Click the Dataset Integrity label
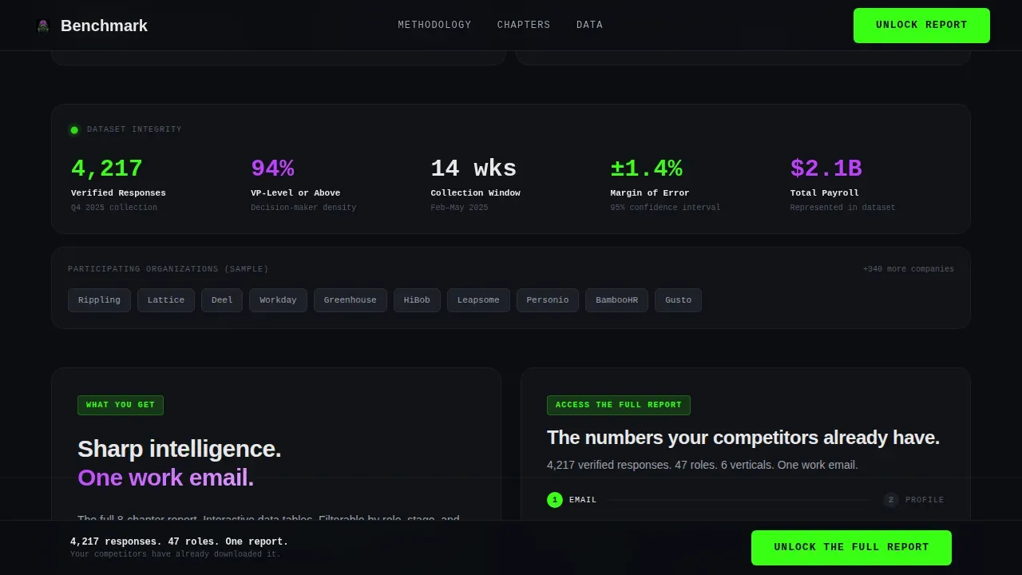1022x575 pixels. click(x=134, y=129)
